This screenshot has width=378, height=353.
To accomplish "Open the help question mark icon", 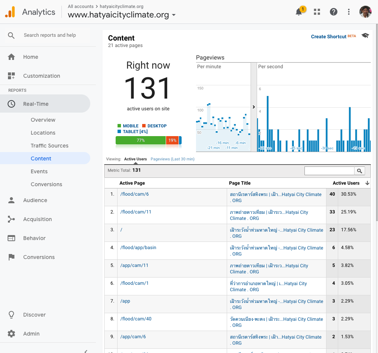I will pyautogui.click(x=333, y=12).
